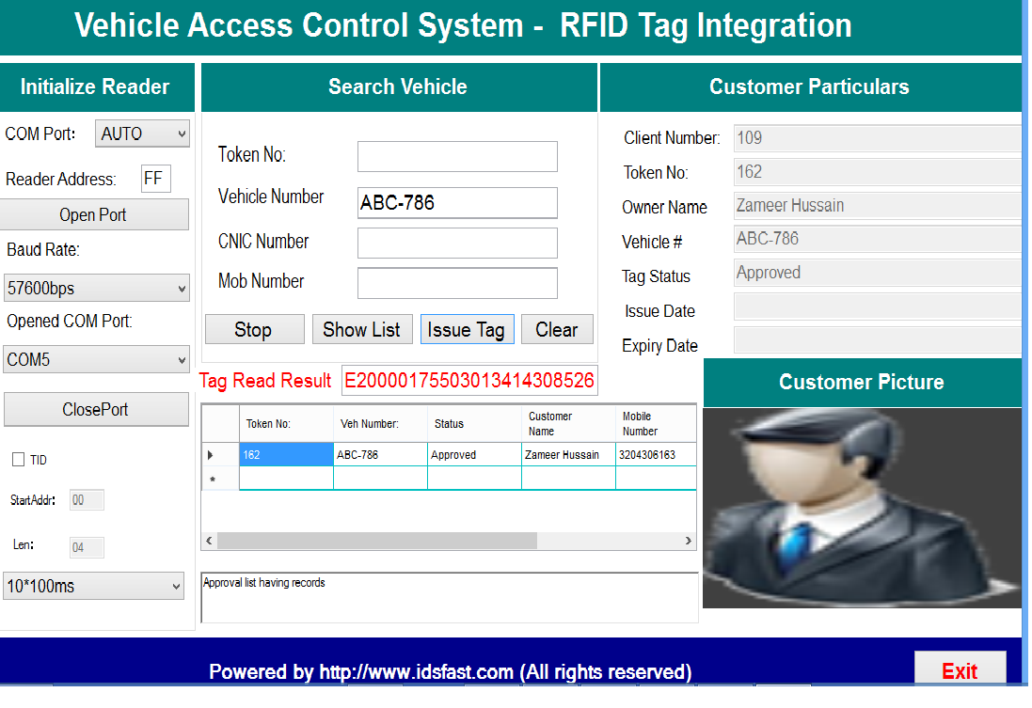The width and height of the screenshot is (1032, 708).
Task: Click the Stop button
Action: point(254,329)
